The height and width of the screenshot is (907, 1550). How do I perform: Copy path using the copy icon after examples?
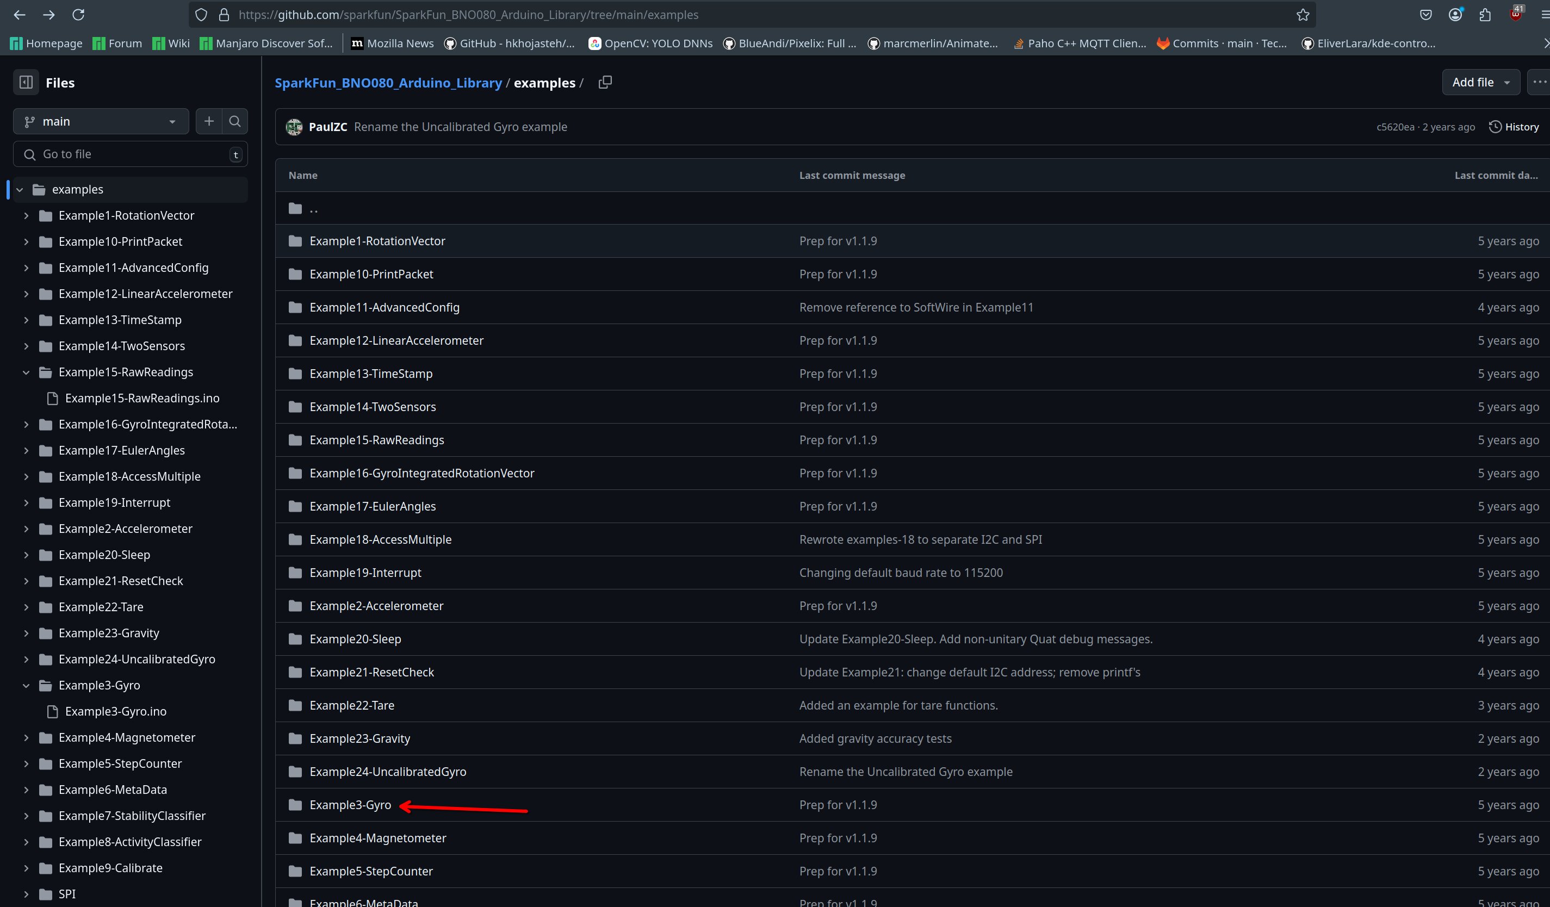[605, 83]
